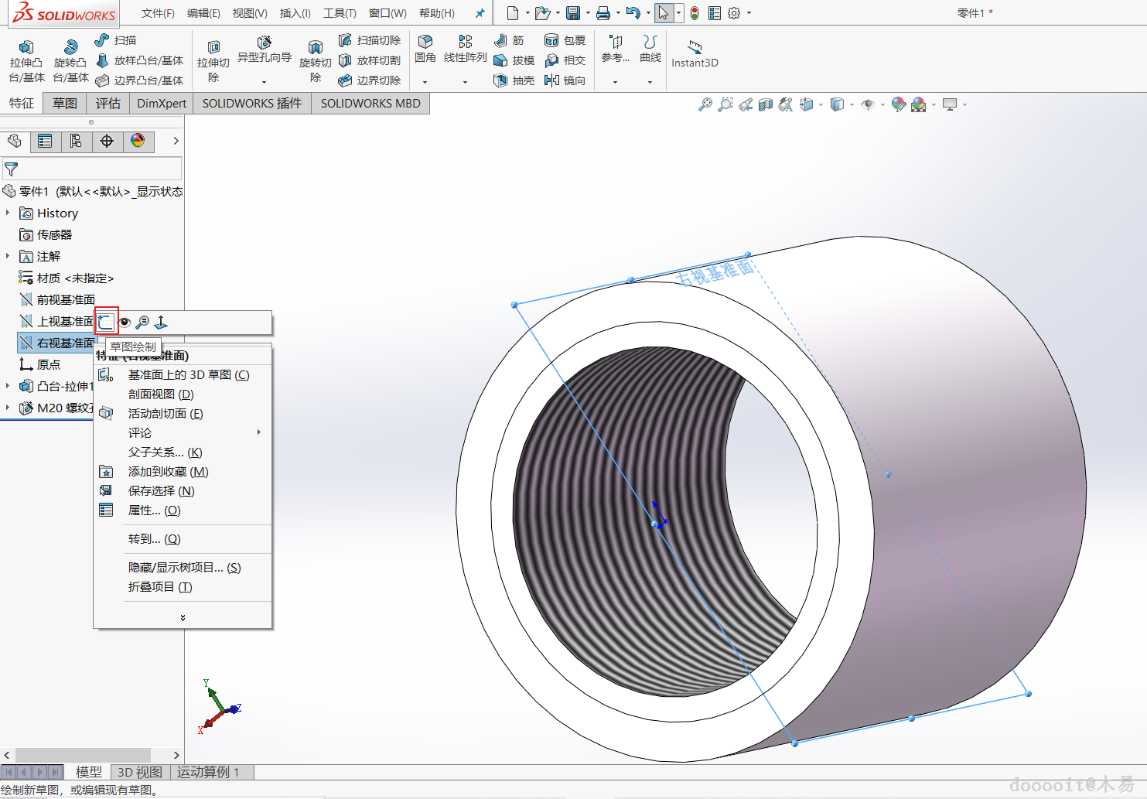Click the 草图绘制 sketch icon in popup toolbar
Image resolution: width=1147 pixels, height=799 pixels.
click(106, 322)
